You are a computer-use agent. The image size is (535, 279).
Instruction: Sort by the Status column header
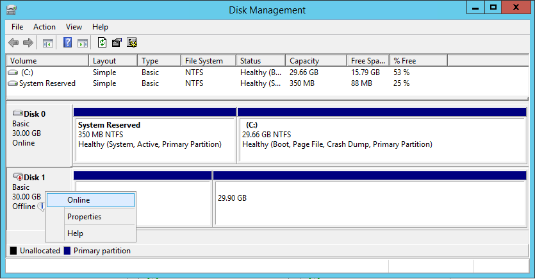tap(261, 61)
